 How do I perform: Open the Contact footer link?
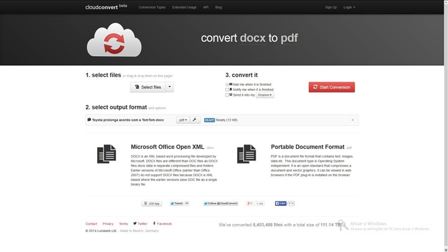(91, 224)
